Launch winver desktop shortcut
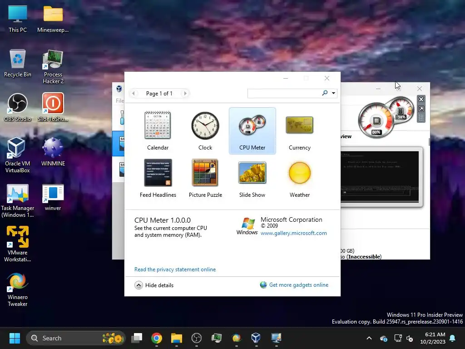This screenshot has width=465, height=349. click(x=53, y=197)
